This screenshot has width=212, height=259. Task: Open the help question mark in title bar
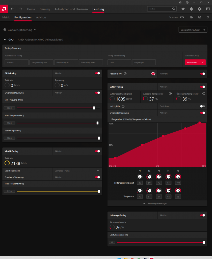[x=187, y=3]
